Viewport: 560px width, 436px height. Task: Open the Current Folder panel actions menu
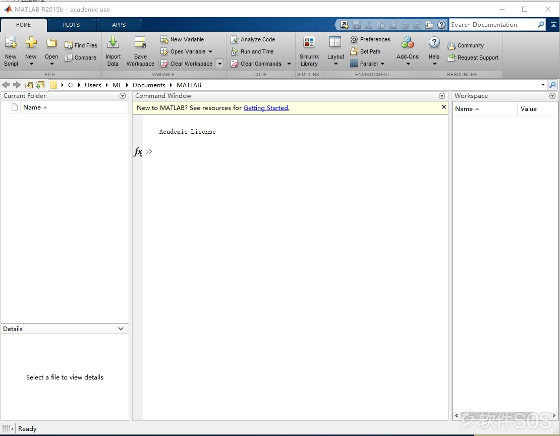pyautogui.click(x=123, y=96)
